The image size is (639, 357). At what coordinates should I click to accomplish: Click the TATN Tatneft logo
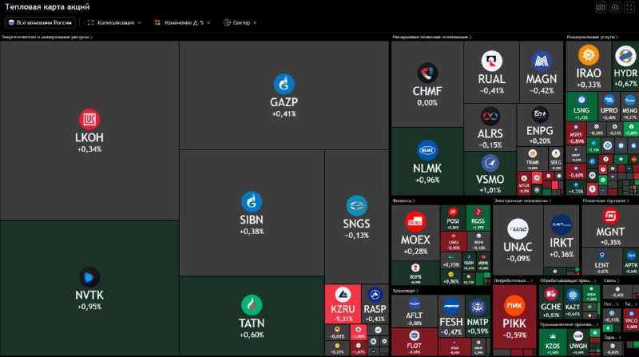tap(252, 305)
